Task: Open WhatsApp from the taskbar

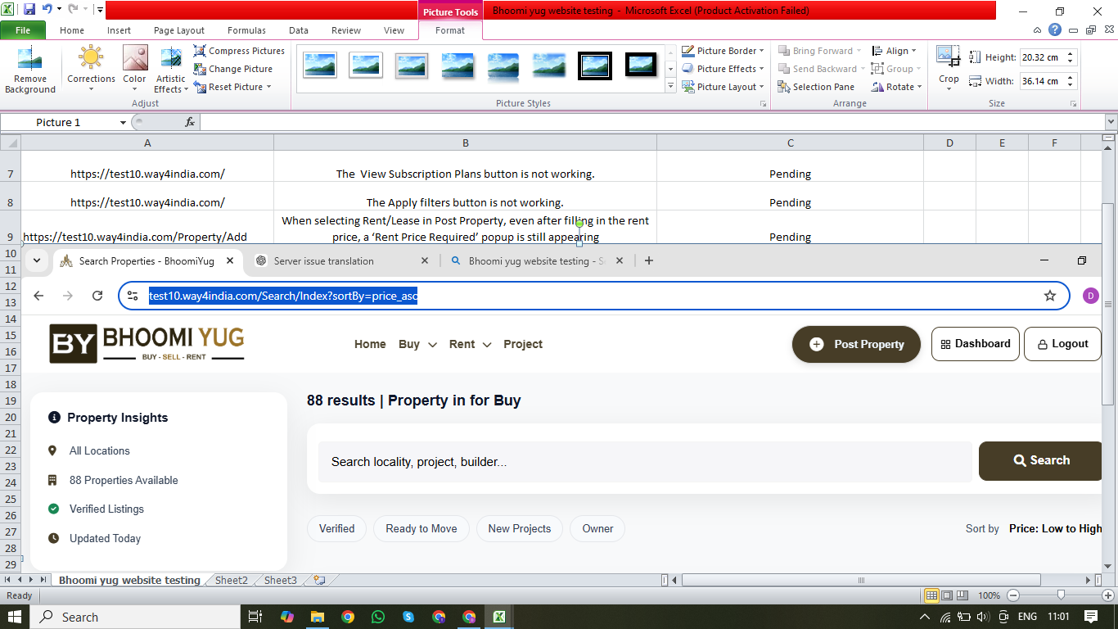Action: (x=377, y=617)
